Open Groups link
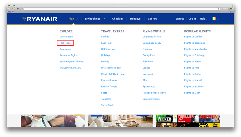 click(x=146, y=68)
